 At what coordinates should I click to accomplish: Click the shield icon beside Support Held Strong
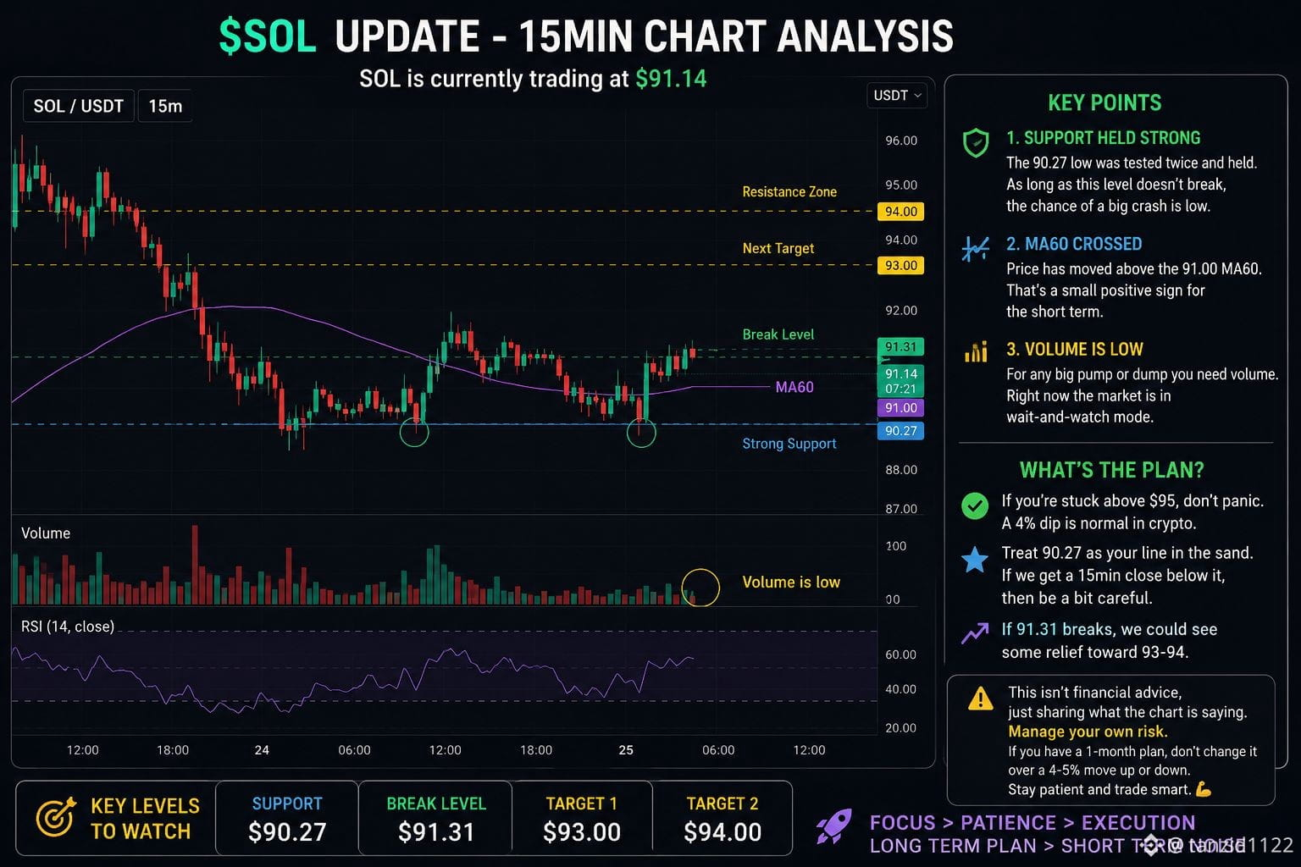click(x=976, y=143)
